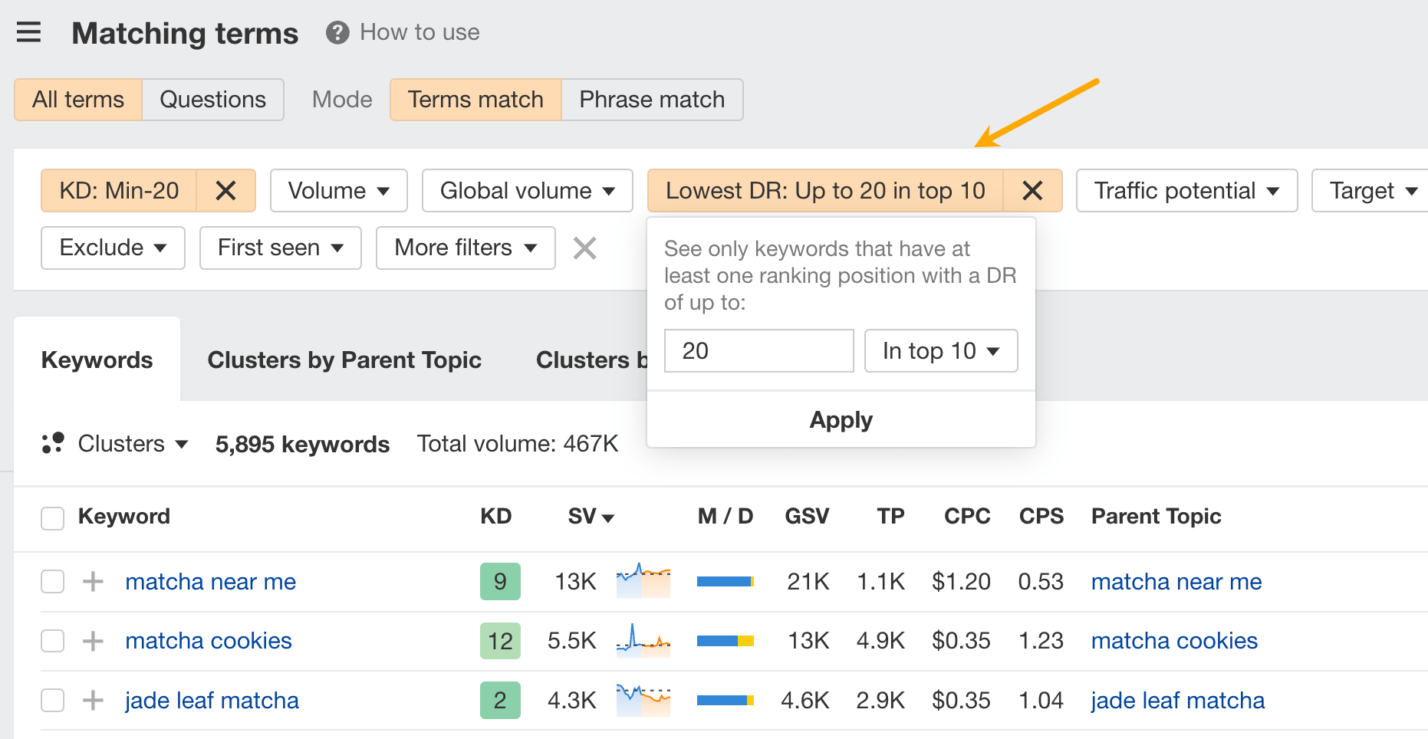Expand details for jade leaf matcha keyword
Screen dimensions: 1428x739
92,700
